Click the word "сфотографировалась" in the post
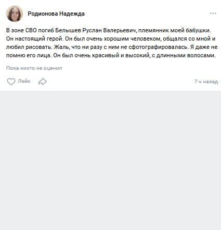Image resolution: width=221 pixels, height=230 pixels. [x=158, y=47]
